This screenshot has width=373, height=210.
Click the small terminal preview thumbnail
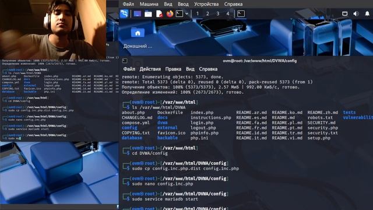click(x=59, y=100)
